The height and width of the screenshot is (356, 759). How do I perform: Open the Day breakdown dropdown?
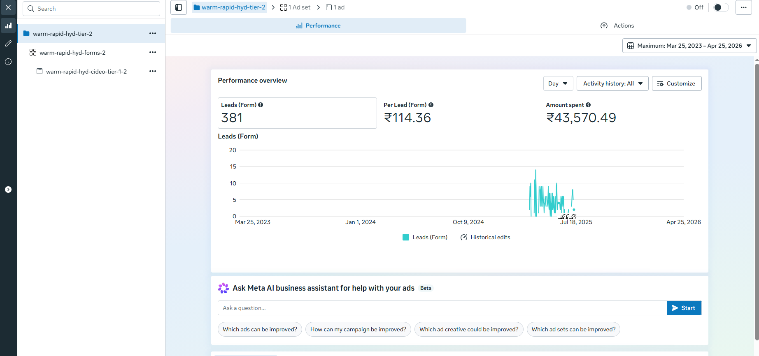558,83
